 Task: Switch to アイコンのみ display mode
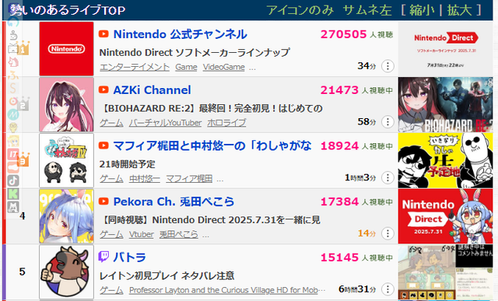tap(300, 10)
